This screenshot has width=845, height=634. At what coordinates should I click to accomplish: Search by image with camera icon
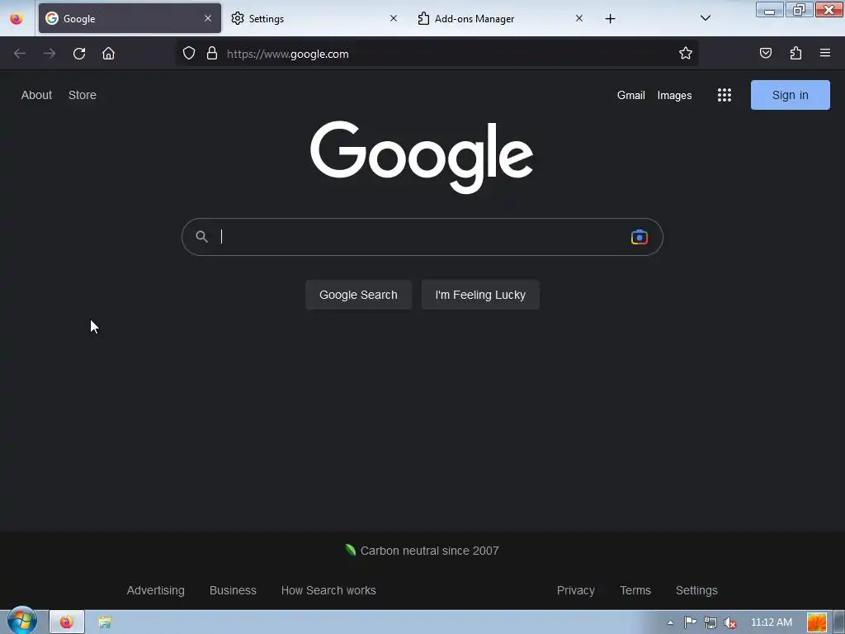click(x=640, y=237)
